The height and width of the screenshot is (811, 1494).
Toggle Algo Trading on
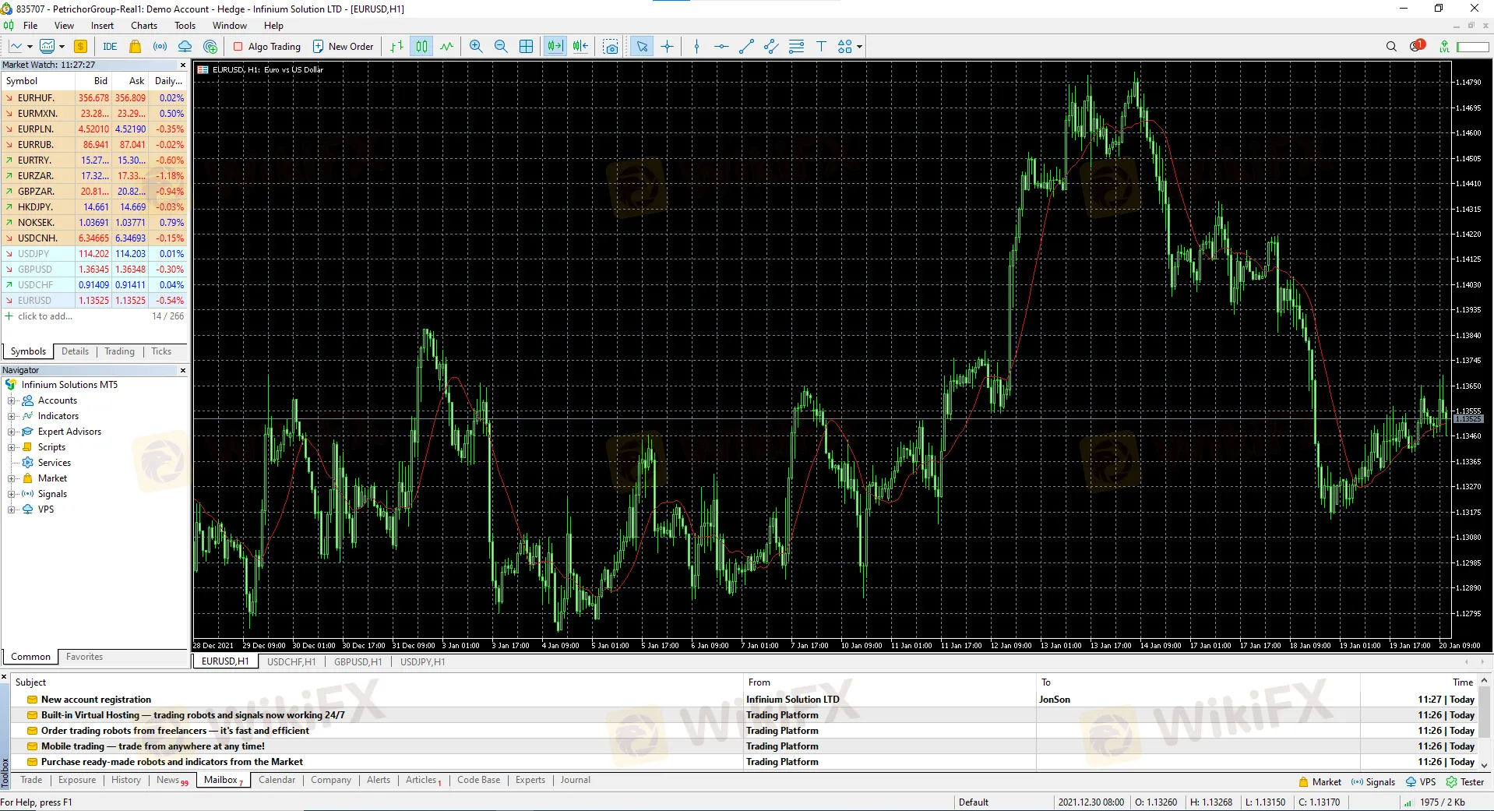[x=267, y=47]
